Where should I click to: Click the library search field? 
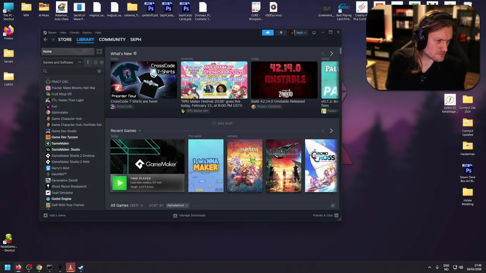(69, 71)
